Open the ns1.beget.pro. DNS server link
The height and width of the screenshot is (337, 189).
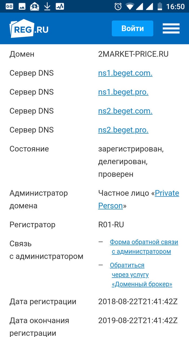(x=123, y=92)
